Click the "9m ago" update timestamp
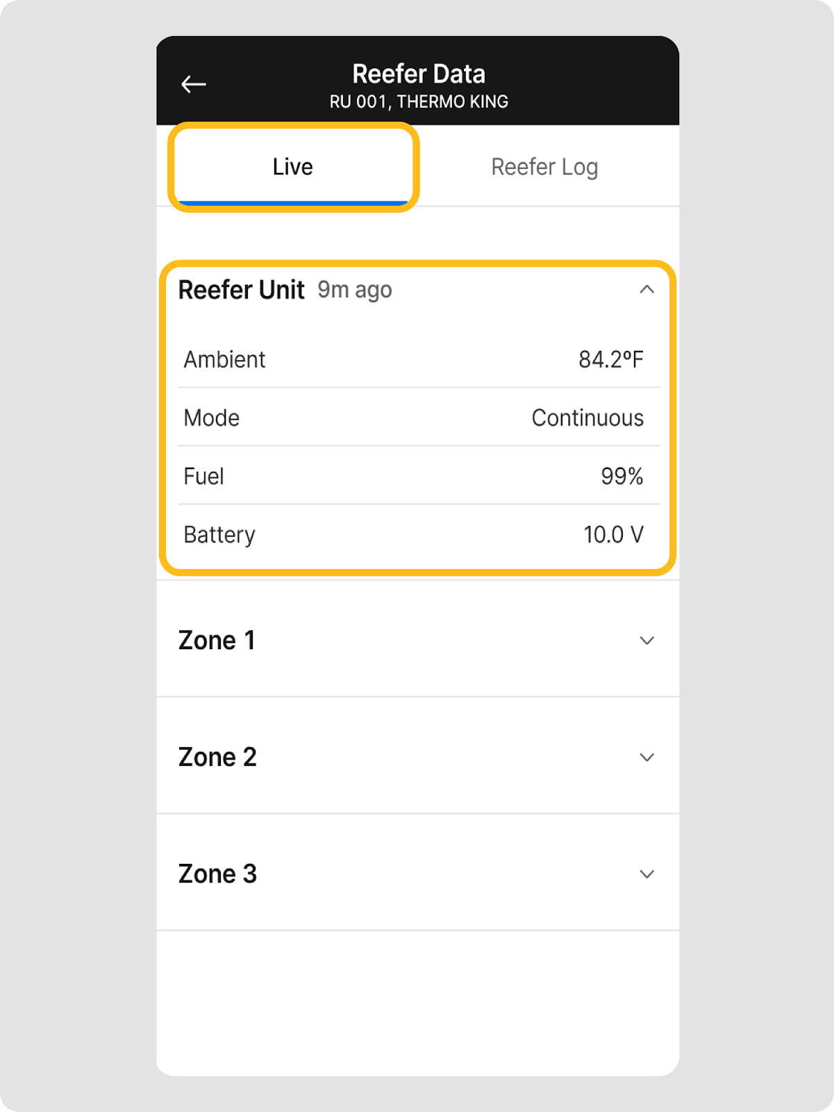This screenshot has width=834, height=1112. coord(355,290)
